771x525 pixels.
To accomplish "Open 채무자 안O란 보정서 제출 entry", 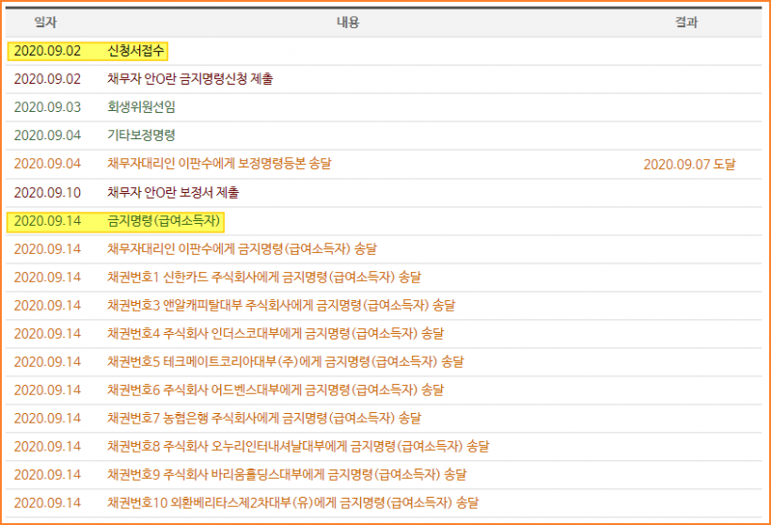I will pos(173,192).
